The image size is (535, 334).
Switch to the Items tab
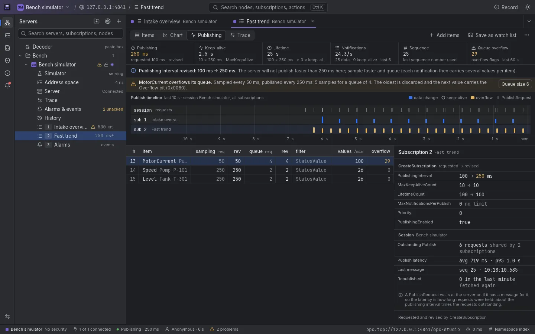145,35
